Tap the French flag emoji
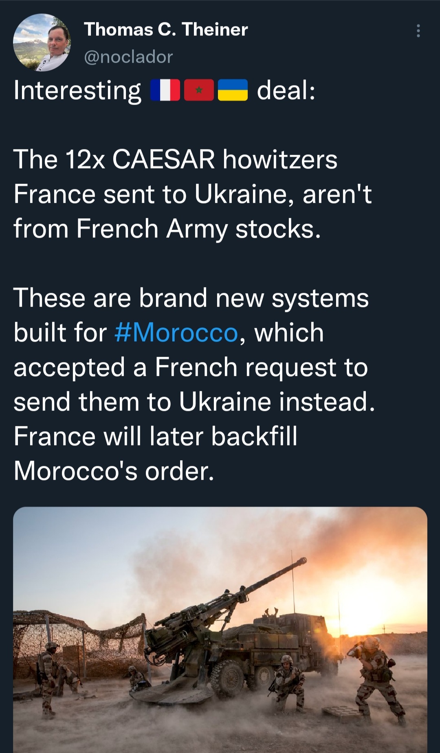This screenshot has width=440, height=753. 165,90
